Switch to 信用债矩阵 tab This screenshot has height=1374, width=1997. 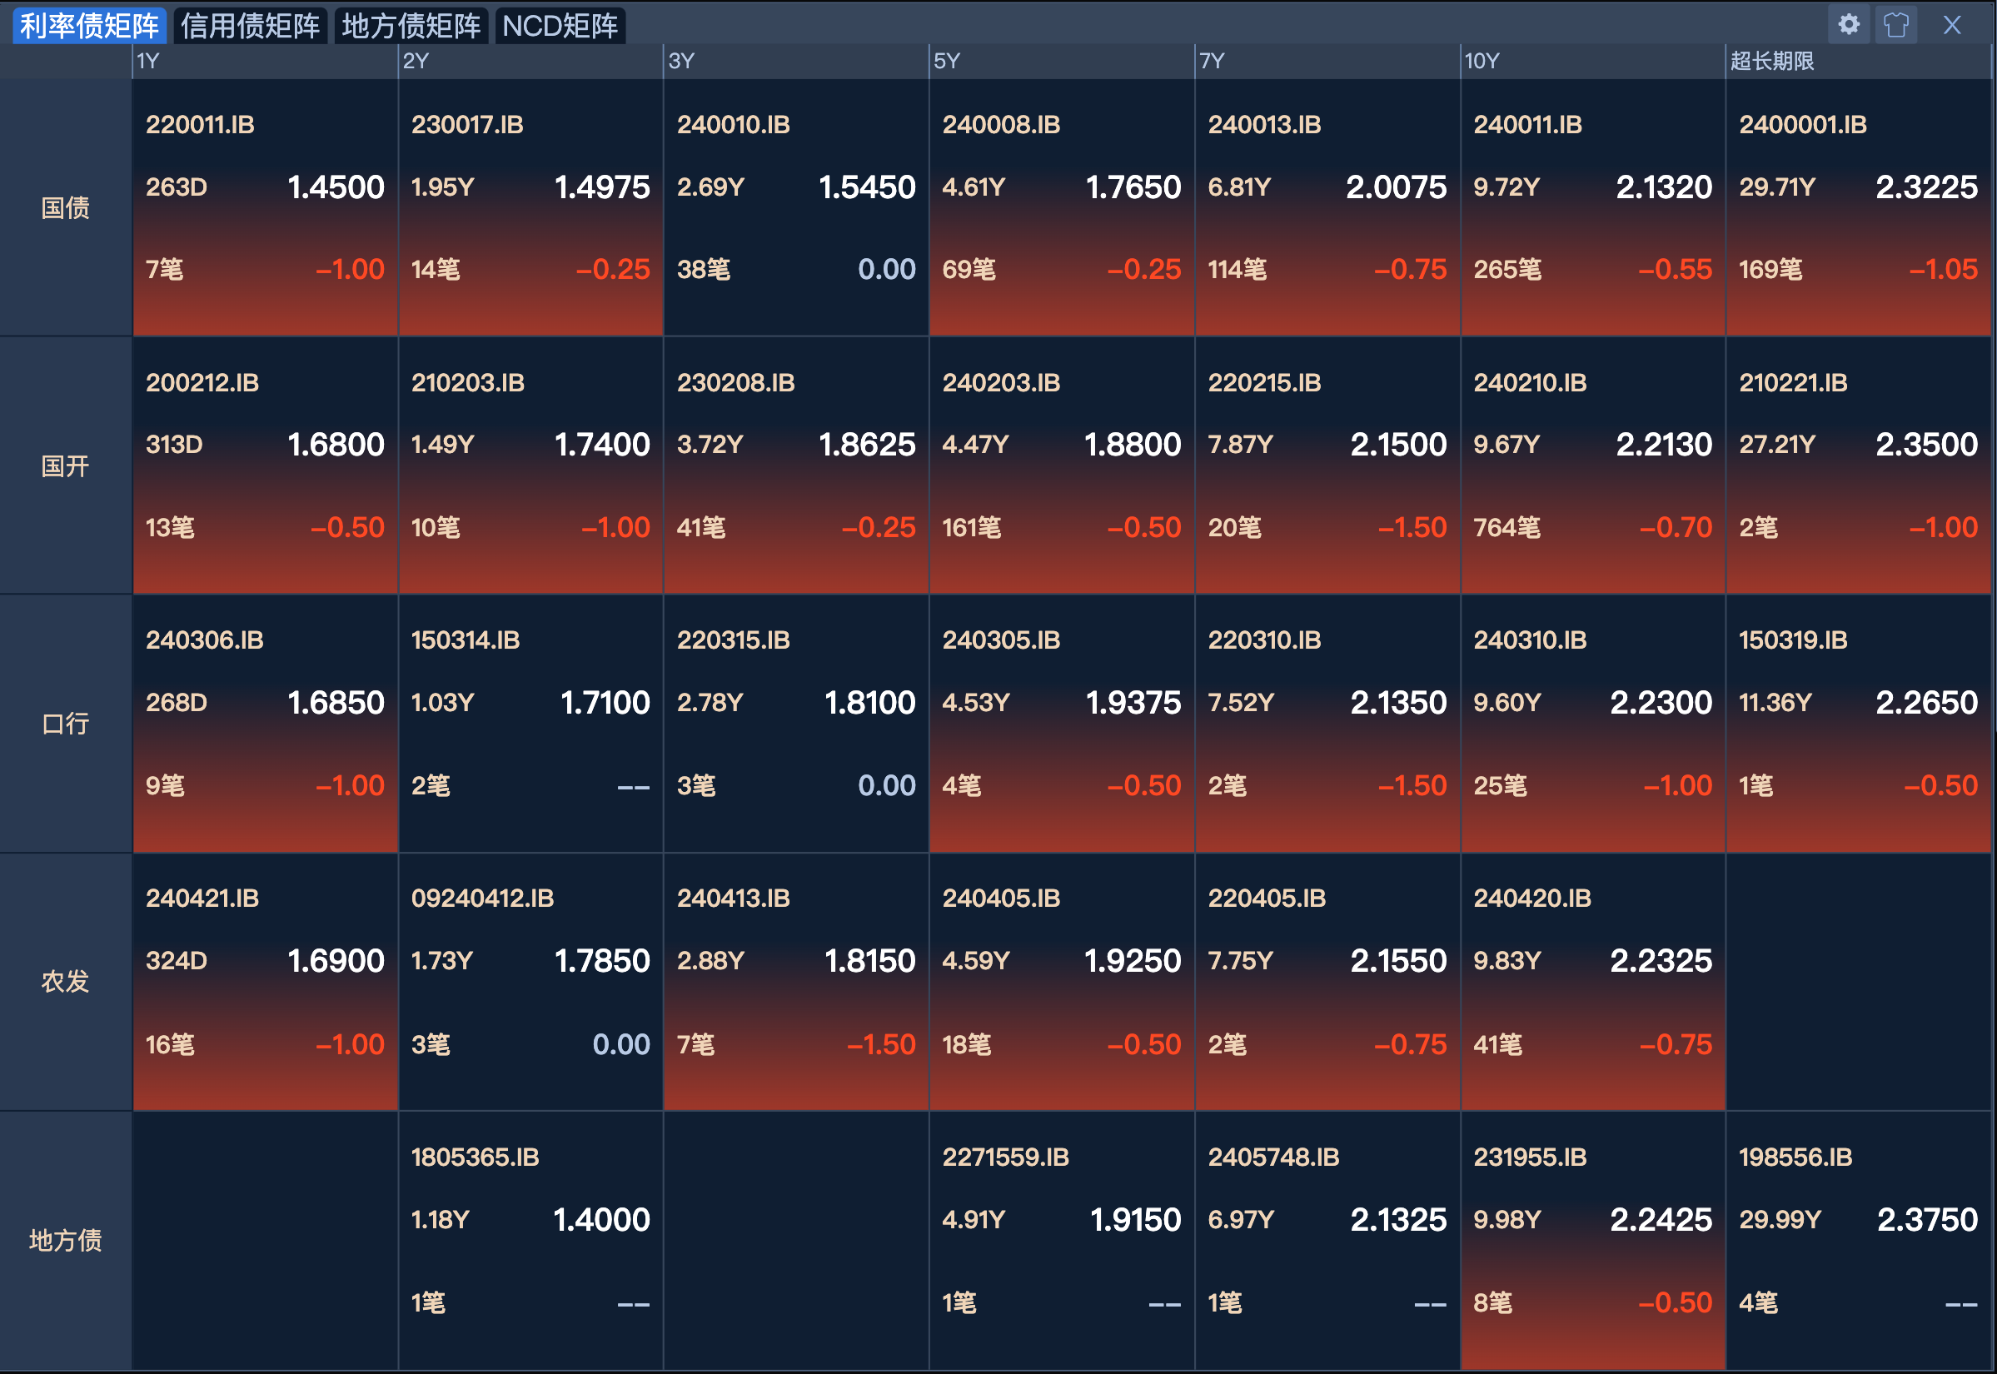(x=250, y=26)
